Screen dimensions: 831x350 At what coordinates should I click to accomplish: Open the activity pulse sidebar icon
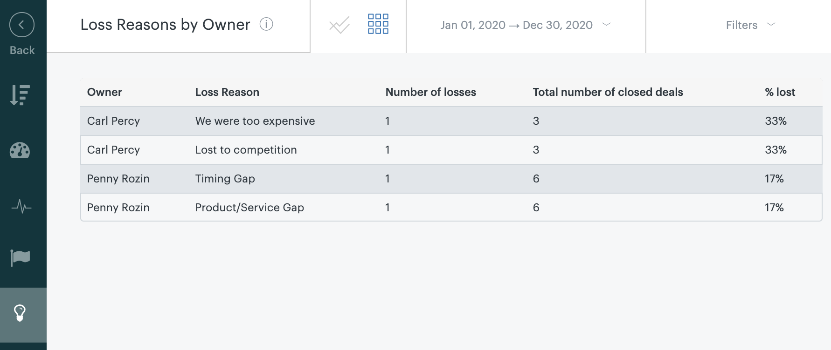tap(21, 206)
